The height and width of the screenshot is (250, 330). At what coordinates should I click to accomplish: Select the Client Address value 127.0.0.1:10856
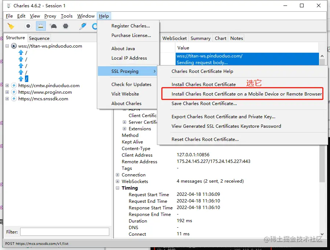tap(193, 155)
